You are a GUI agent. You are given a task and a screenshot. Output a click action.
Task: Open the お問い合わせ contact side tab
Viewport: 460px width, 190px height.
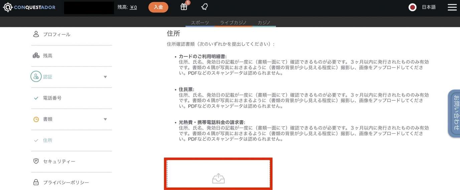click(454, 113)
